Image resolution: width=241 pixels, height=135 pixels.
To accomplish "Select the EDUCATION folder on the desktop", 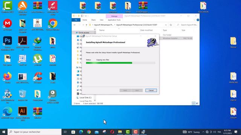I will [203, 7].
